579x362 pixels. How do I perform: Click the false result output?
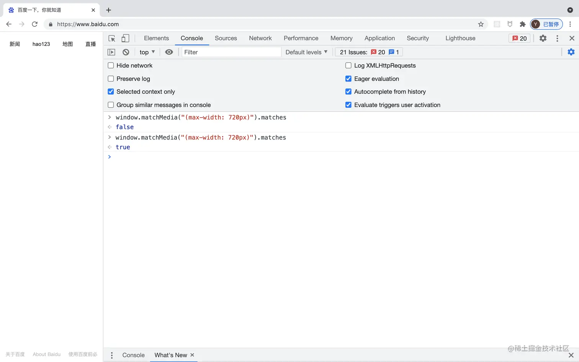(x=125, y=127)
